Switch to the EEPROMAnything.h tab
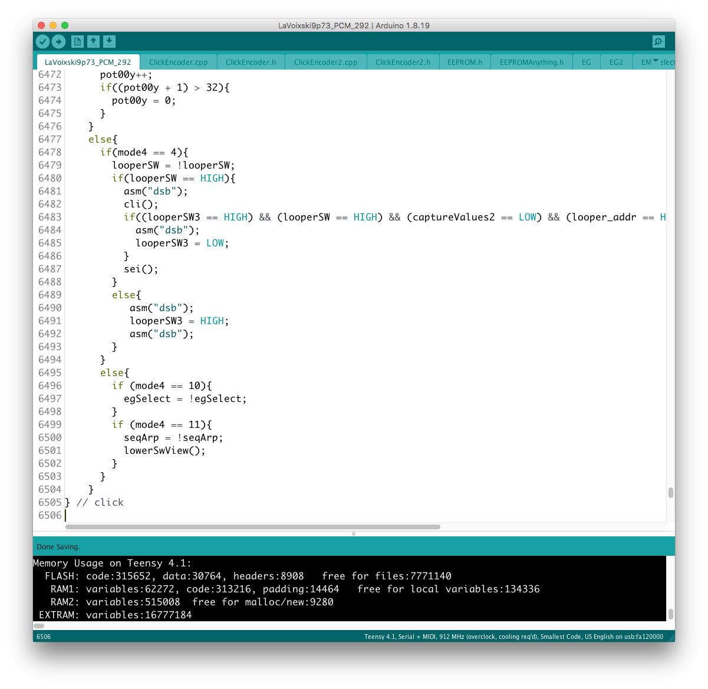The image size is (708, 689). tap(531, 62)
